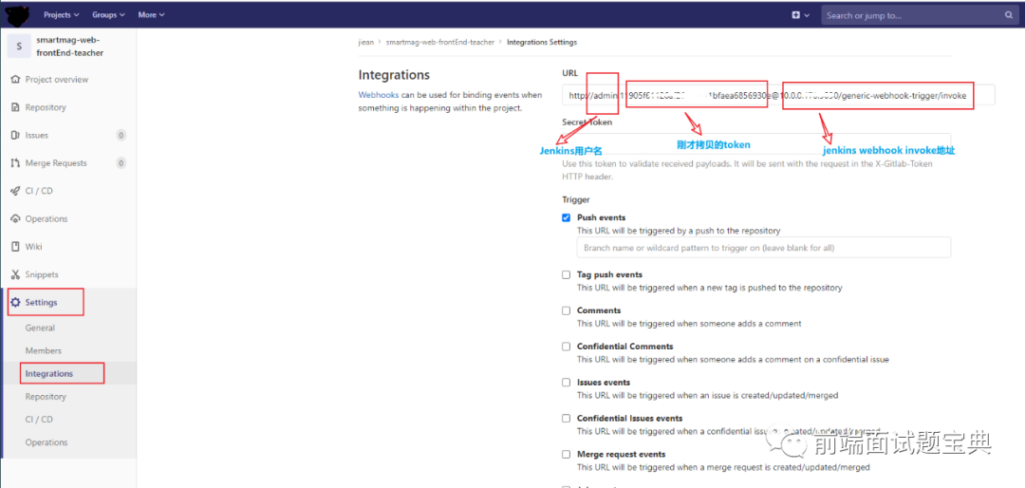Click the Settings gear icon
This screenshot has width=1025, height=488.
click(16, 302)
